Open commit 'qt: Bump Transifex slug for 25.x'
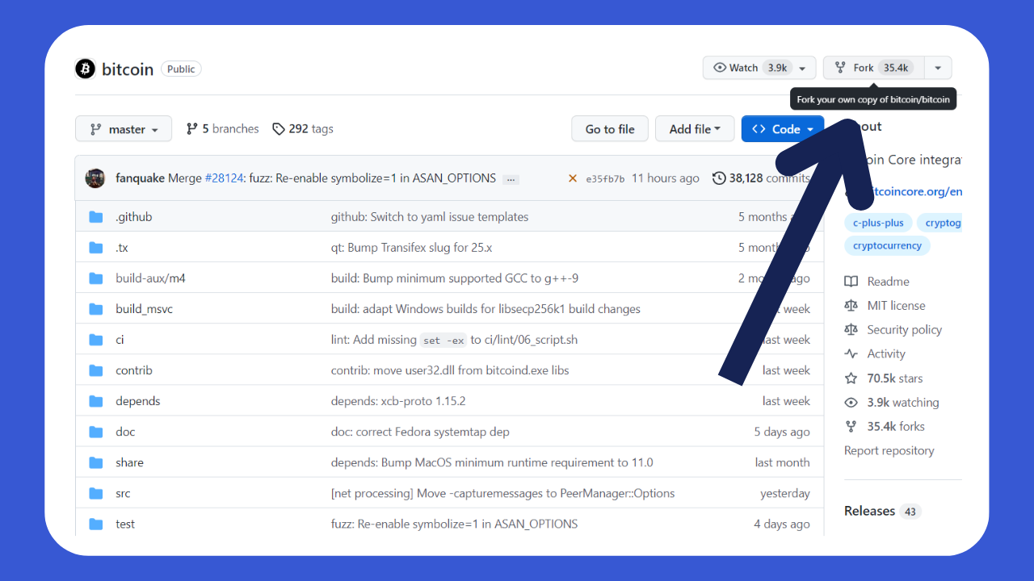The image size is (1034, 581). pos(412,248)
